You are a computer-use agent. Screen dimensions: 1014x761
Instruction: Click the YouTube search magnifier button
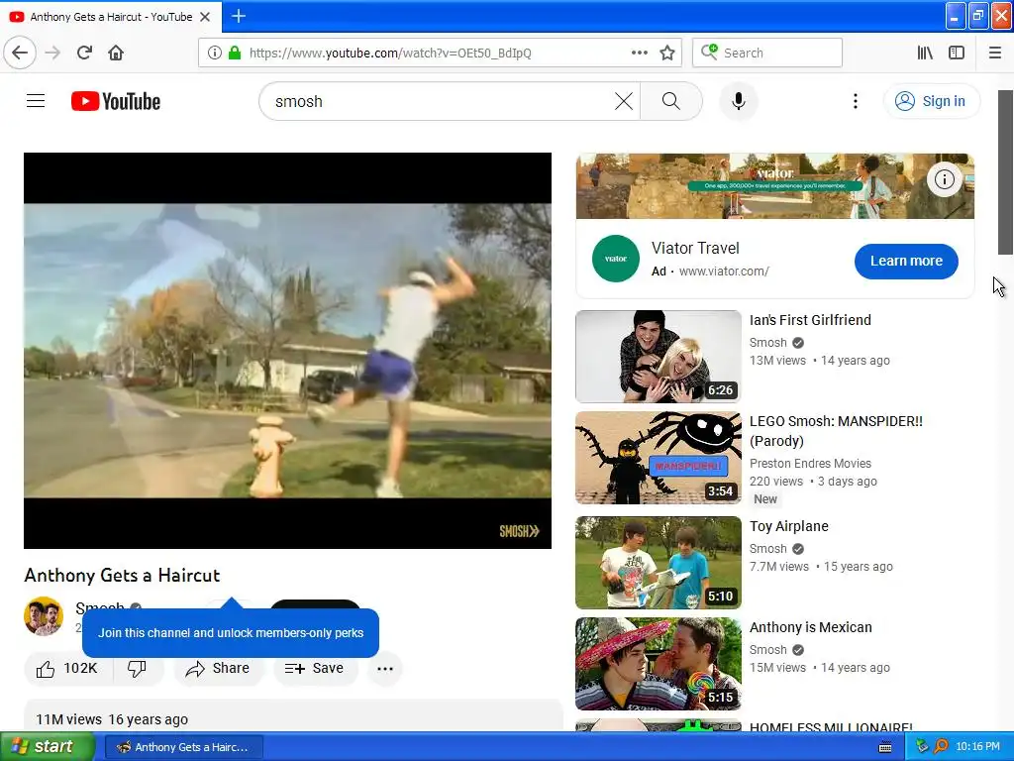coord(671,101)
